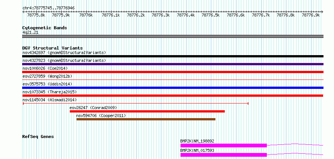Click the nsv4327823 (gnomADStructuralVariants) label

point(64,60)
